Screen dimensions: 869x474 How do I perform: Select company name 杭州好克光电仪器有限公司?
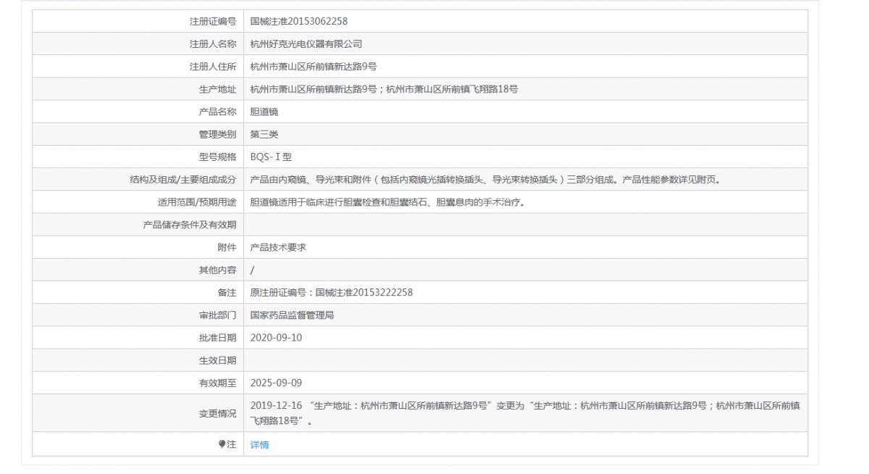306,44
